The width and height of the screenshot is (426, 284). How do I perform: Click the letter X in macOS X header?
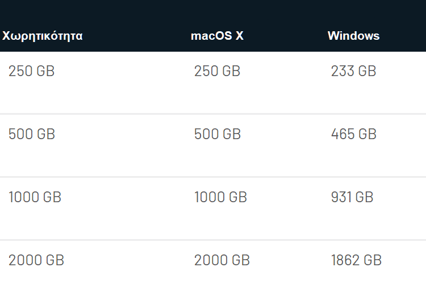pos(239,36)
